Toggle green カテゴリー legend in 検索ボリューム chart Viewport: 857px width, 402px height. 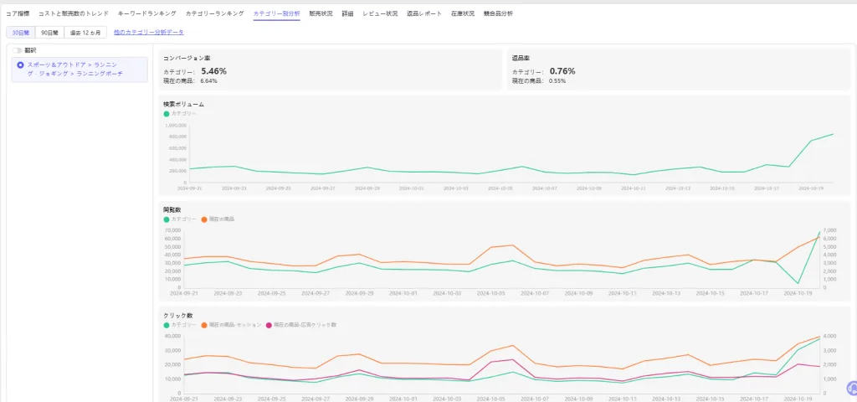pos(180,113)
